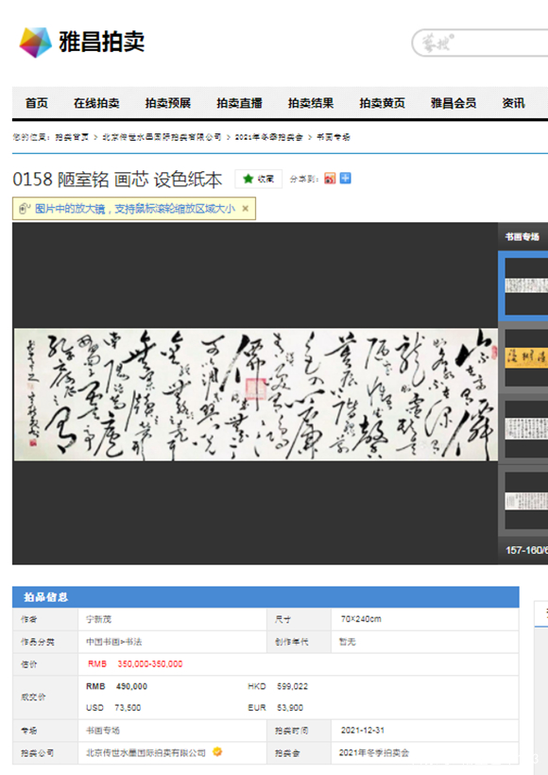Click the RMB 490,000 sale price
This screenshot has height=775, width=548.
click(116, 686)
